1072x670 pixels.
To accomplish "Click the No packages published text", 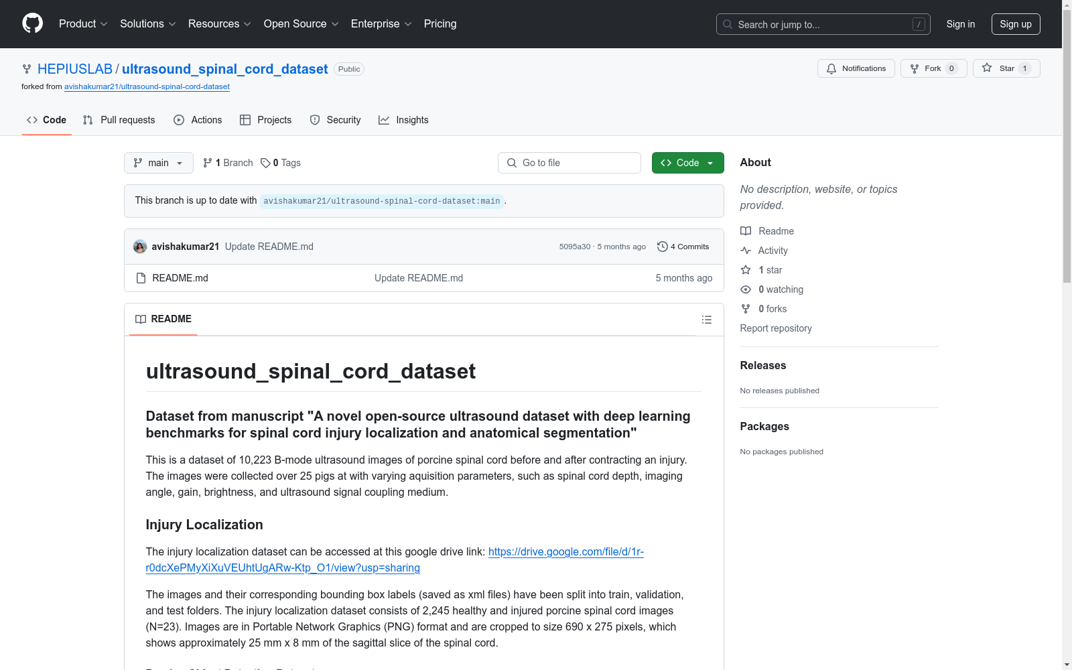I will click(x=782, y=452).
